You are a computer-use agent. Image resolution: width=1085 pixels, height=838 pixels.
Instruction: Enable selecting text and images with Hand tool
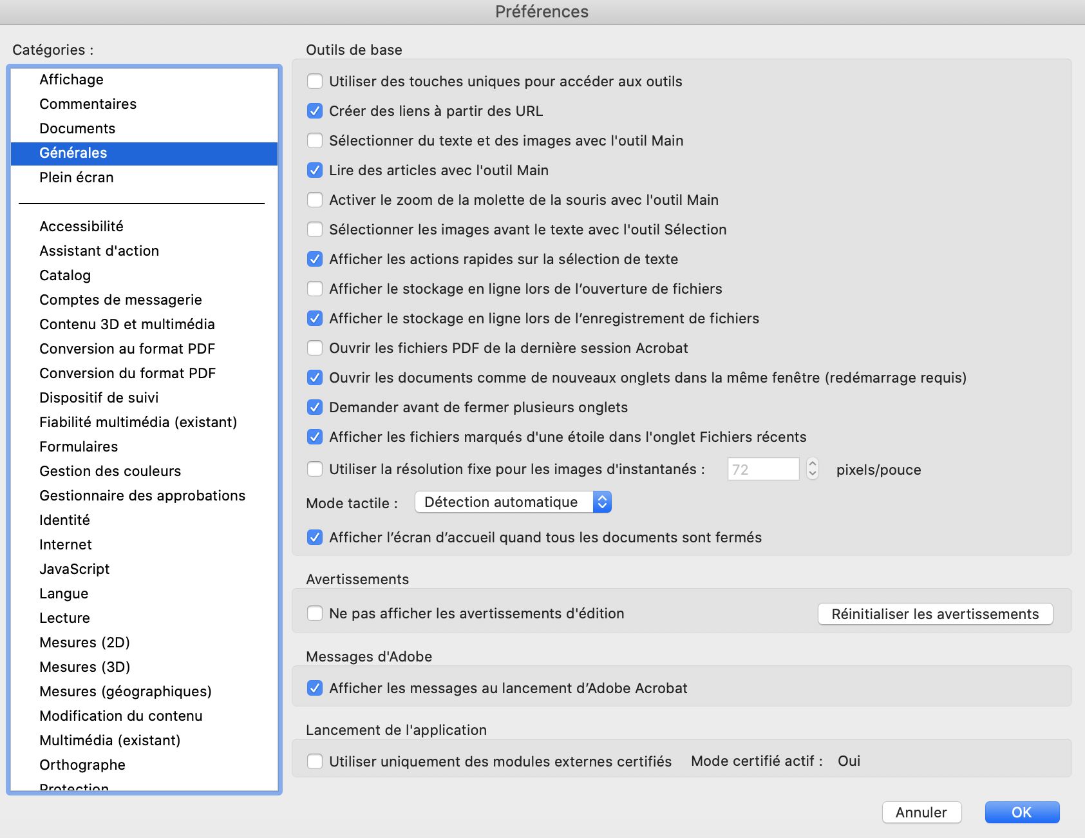315,140
